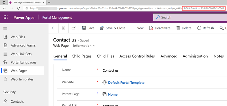
Task: Click the browser tab actions icon
Action: [x=4, y=3]
